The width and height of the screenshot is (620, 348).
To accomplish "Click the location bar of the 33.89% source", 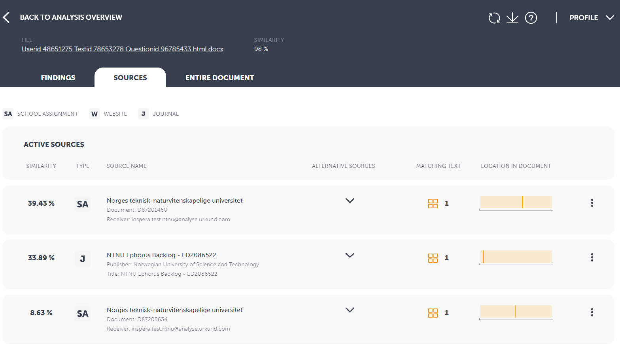I will click(x=516, y=257).
